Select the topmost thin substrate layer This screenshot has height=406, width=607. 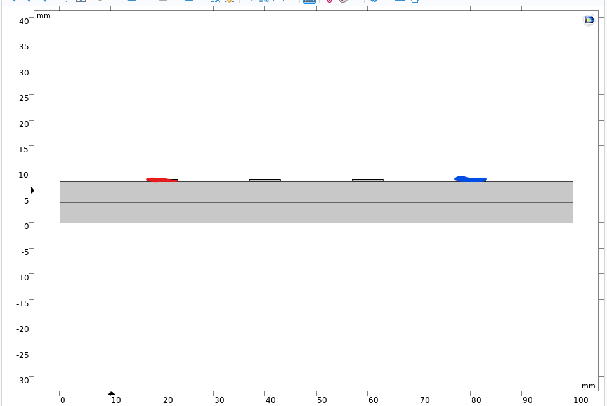point(316,184)
